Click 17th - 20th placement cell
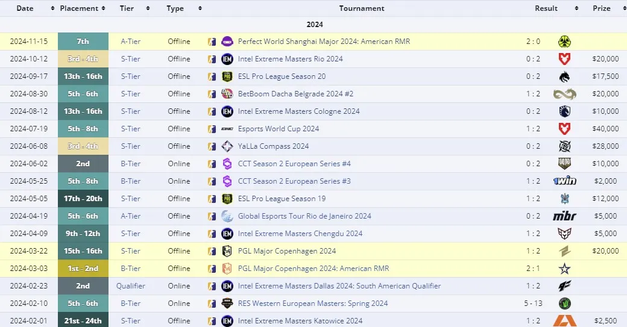This screenshot has width=627, height=327. click(83, 199)
